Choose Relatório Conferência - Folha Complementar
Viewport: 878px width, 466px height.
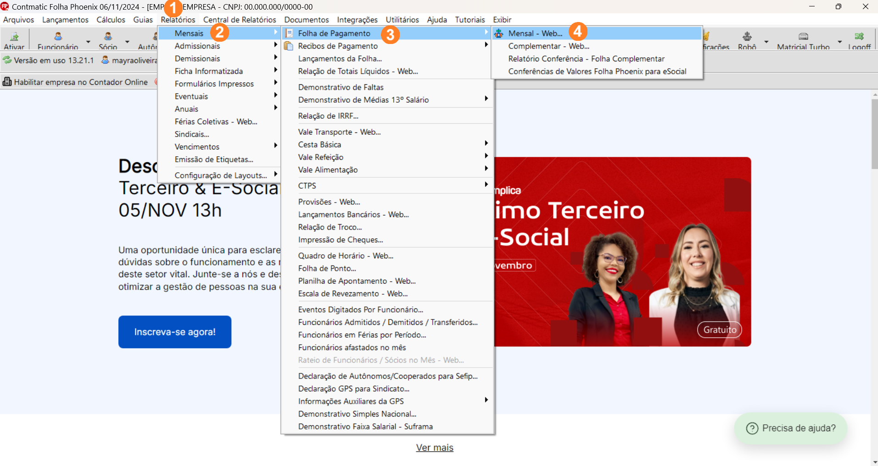point(597,59)
